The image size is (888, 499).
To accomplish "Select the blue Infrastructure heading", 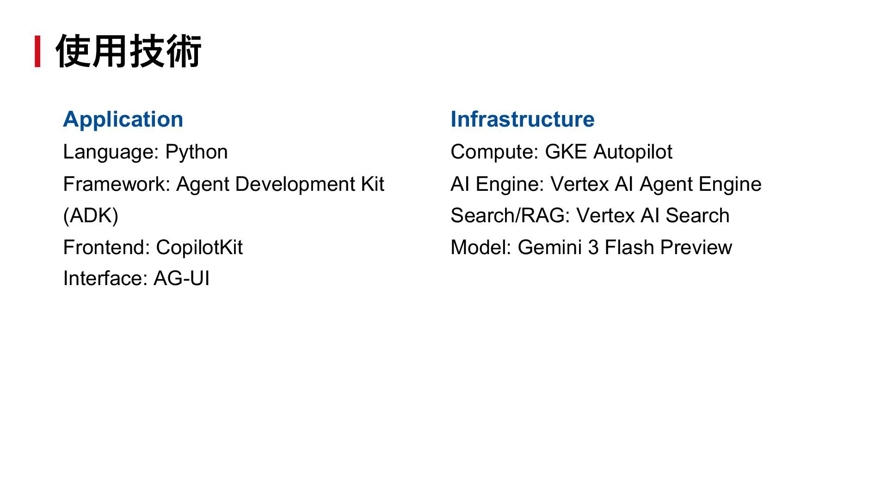I will pos(522,119).
